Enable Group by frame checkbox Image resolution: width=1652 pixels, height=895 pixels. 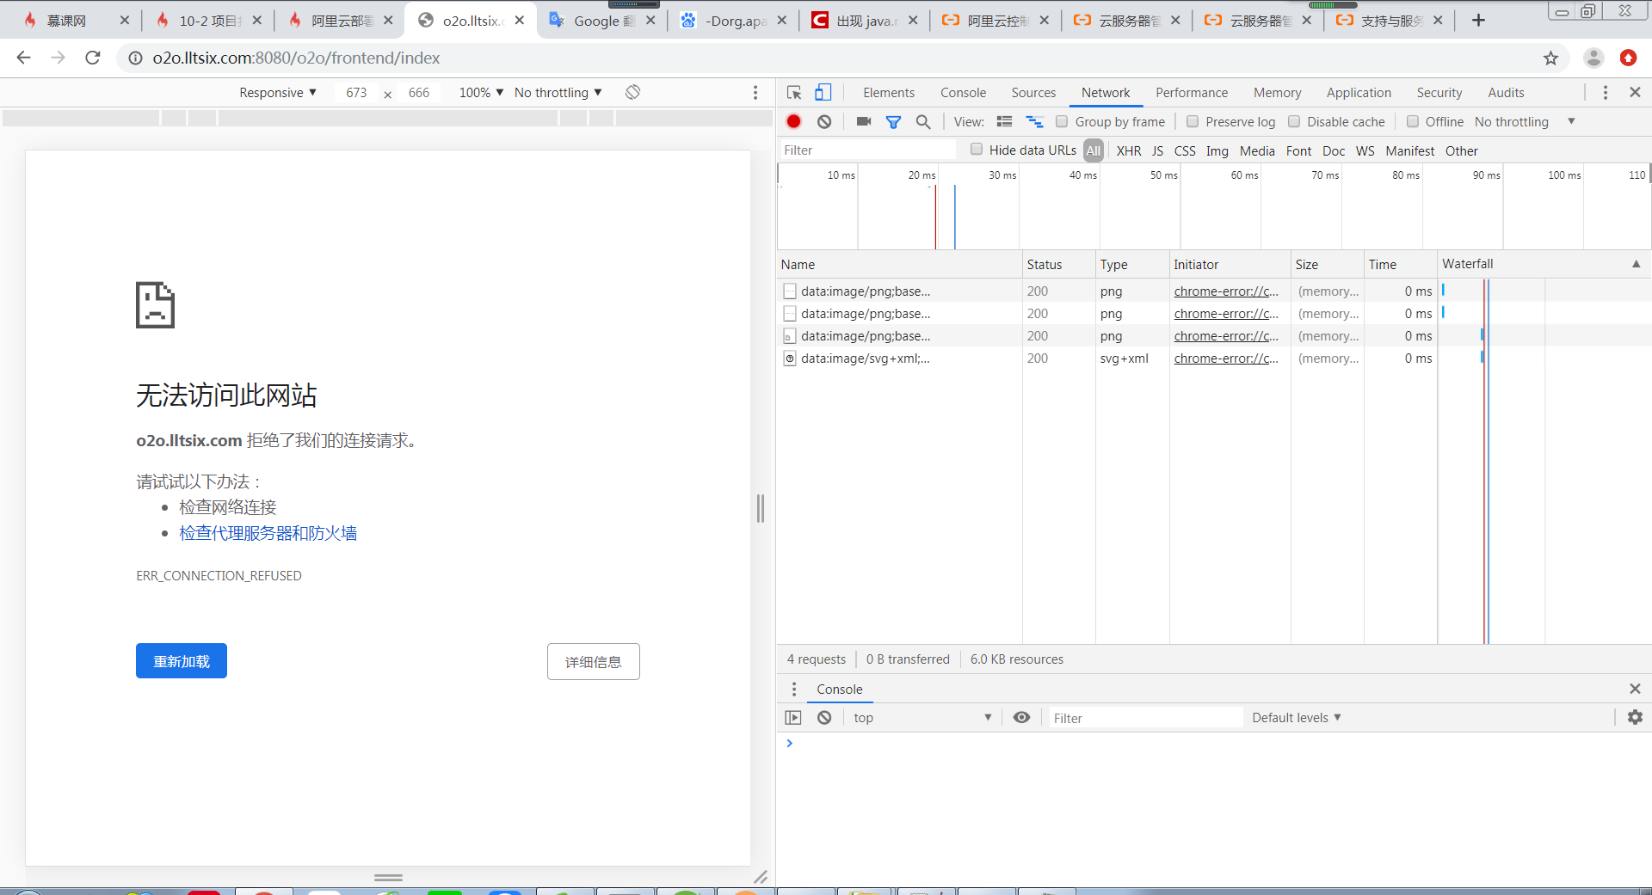click(x=1062, y=122)
